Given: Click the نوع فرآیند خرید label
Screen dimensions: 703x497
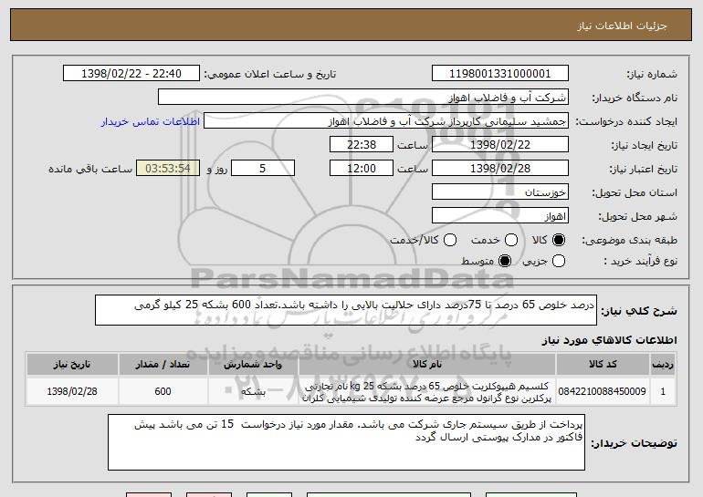Looking at the screenshot, I should tap(640, 261).
